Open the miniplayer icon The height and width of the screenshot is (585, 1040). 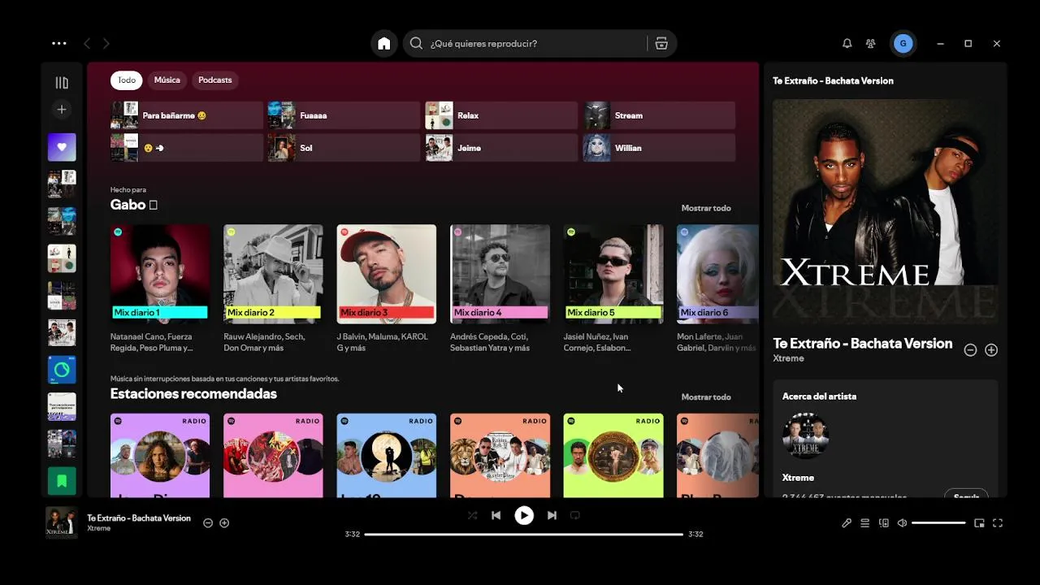(x=979, y=523)
